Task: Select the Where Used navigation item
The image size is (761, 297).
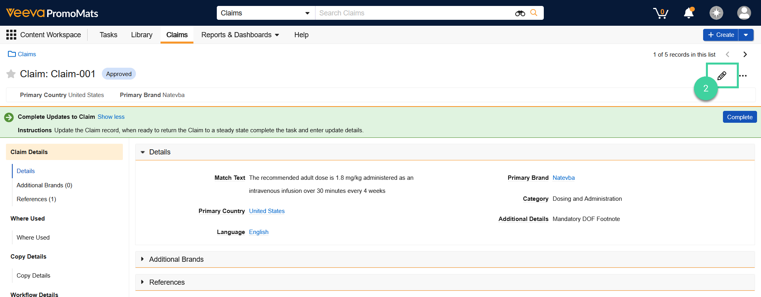Action: 33,238
